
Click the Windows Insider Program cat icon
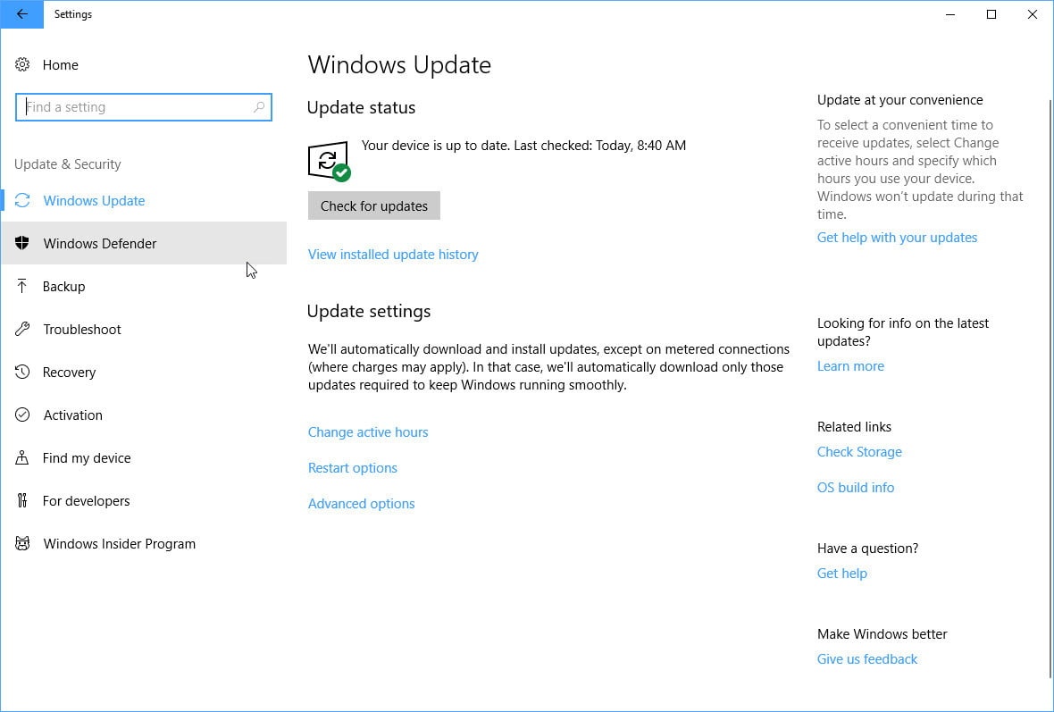[x=23, y=544]
